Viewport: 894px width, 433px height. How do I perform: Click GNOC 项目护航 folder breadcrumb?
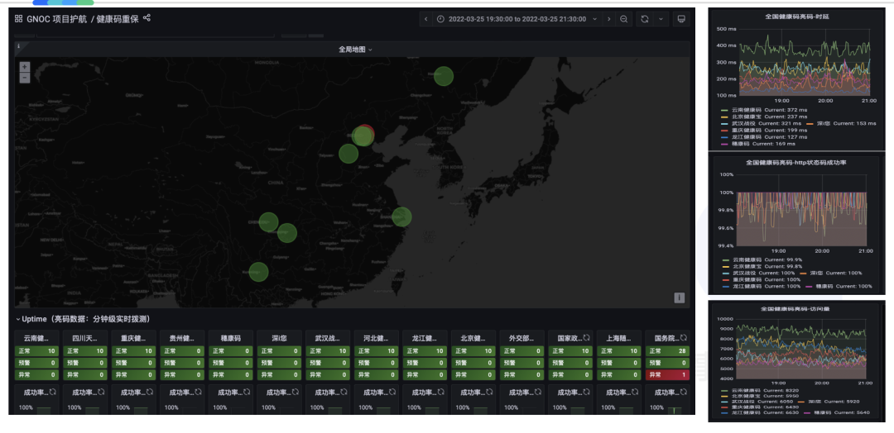pyautogui.click(x=57, y=19)
